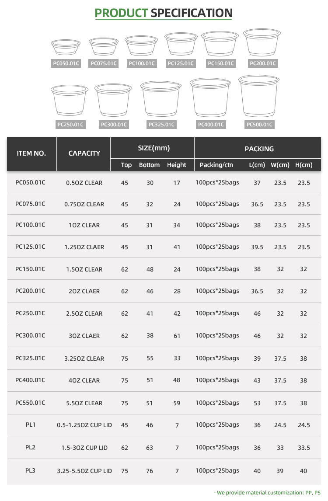Click the PRODUCT SPECIFICATION title
This screenshot has width=328, height=501.
(164, 13)
